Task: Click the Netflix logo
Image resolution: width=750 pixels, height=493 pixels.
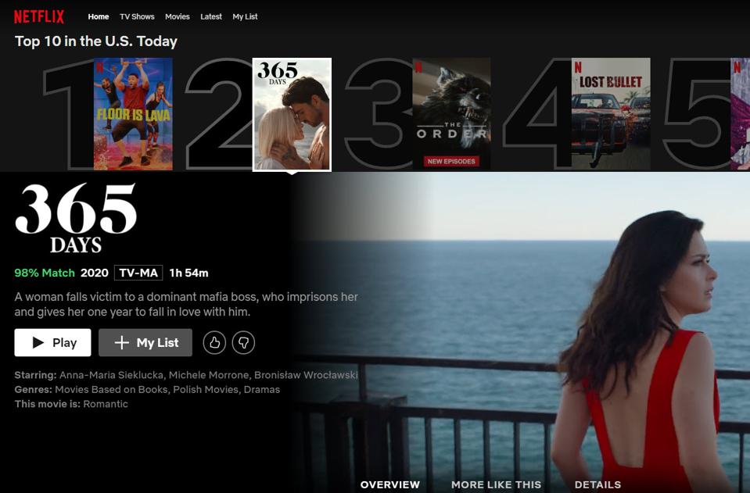Action: coord(39,16)
